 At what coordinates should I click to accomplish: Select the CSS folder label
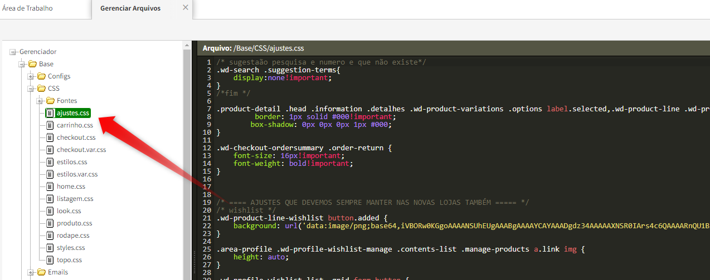tap(54, 89)
